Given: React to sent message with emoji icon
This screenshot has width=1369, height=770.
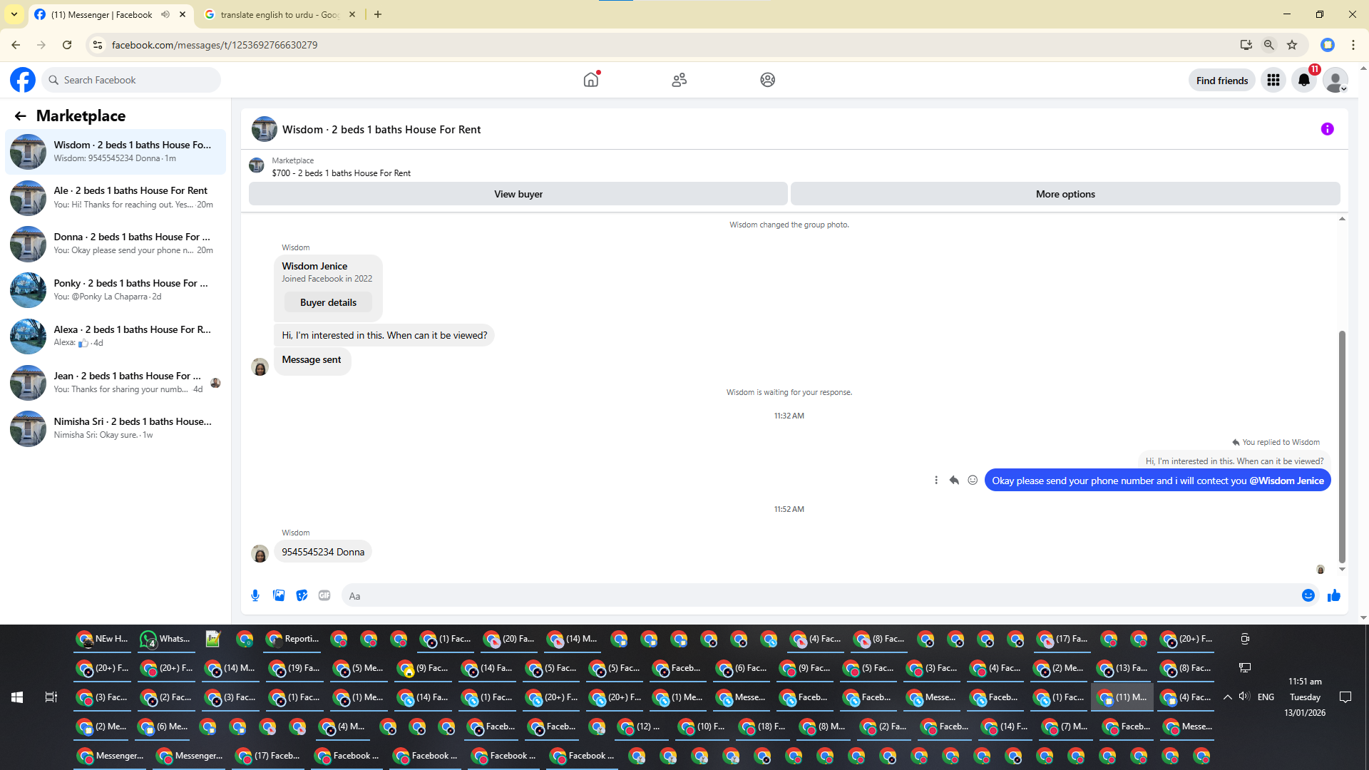Looking at the screenshot, I should coord(973,481).
